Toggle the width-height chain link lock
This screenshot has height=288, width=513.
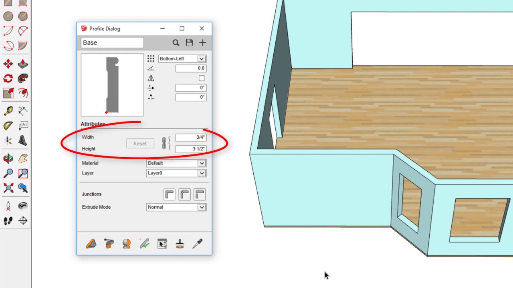point(164,143)
